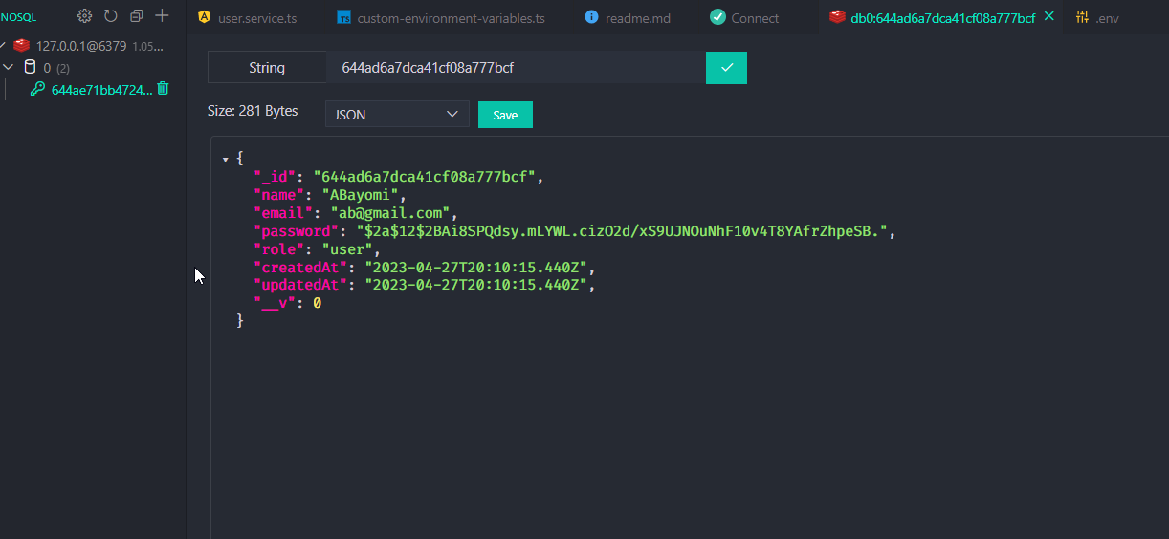Click the "email" JSON key
Screen dimensions: 1169x539
point(282,213)
